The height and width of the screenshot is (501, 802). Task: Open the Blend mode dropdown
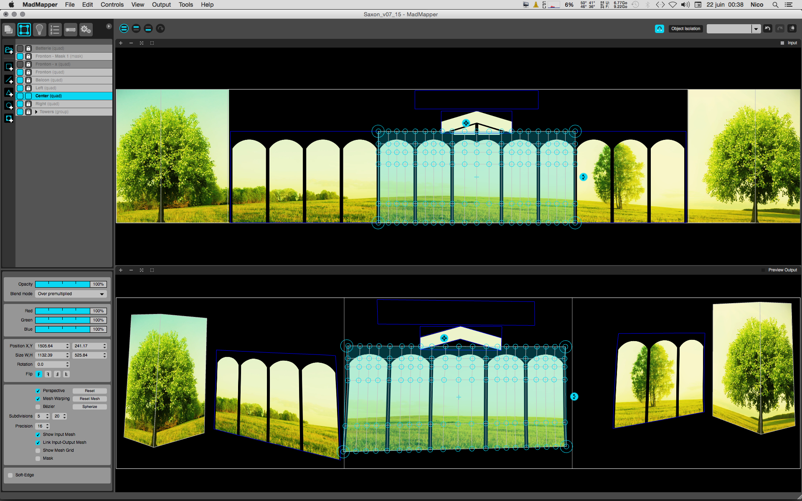coord(71,294)
